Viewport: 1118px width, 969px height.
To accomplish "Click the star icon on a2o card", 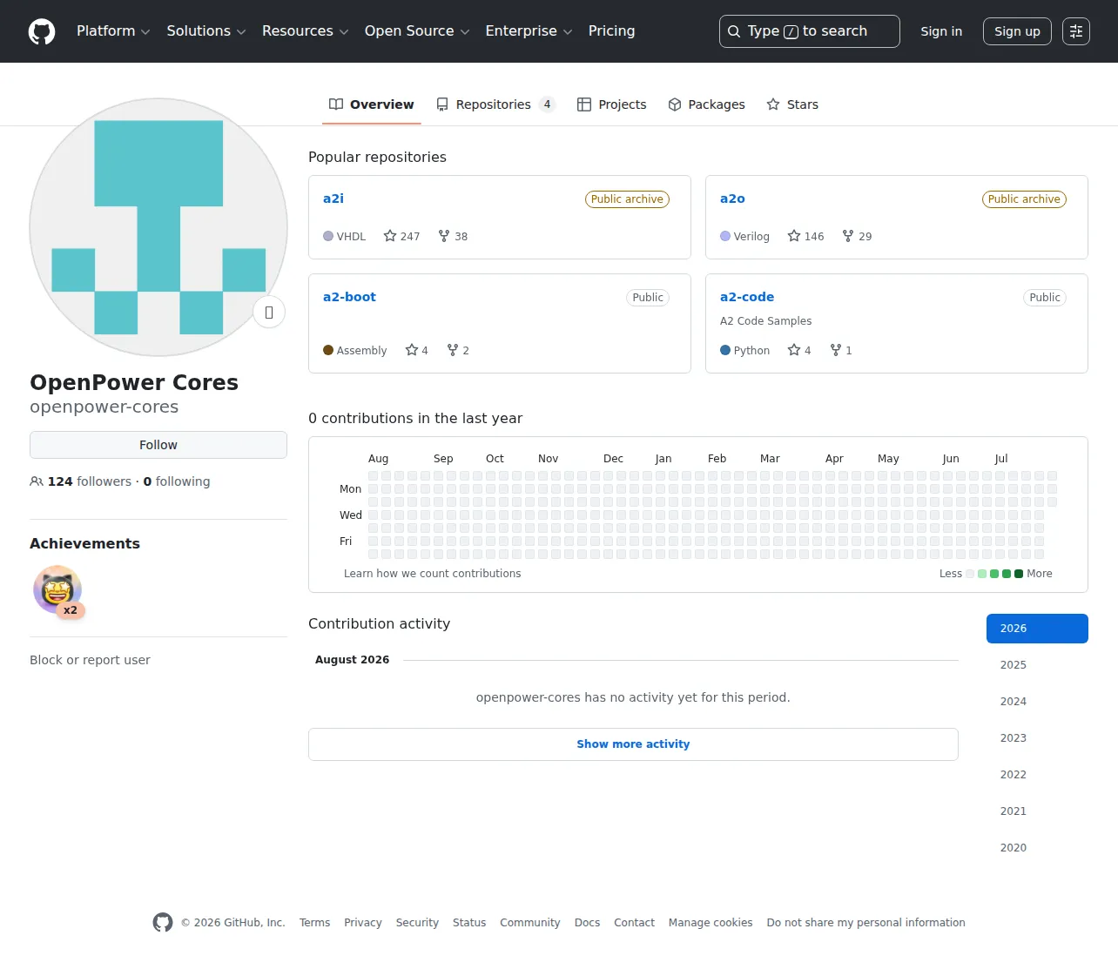I will (794, 236).
